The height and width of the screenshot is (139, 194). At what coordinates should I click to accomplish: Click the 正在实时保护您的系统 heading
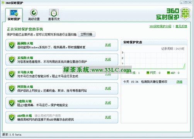coord(25,29)
